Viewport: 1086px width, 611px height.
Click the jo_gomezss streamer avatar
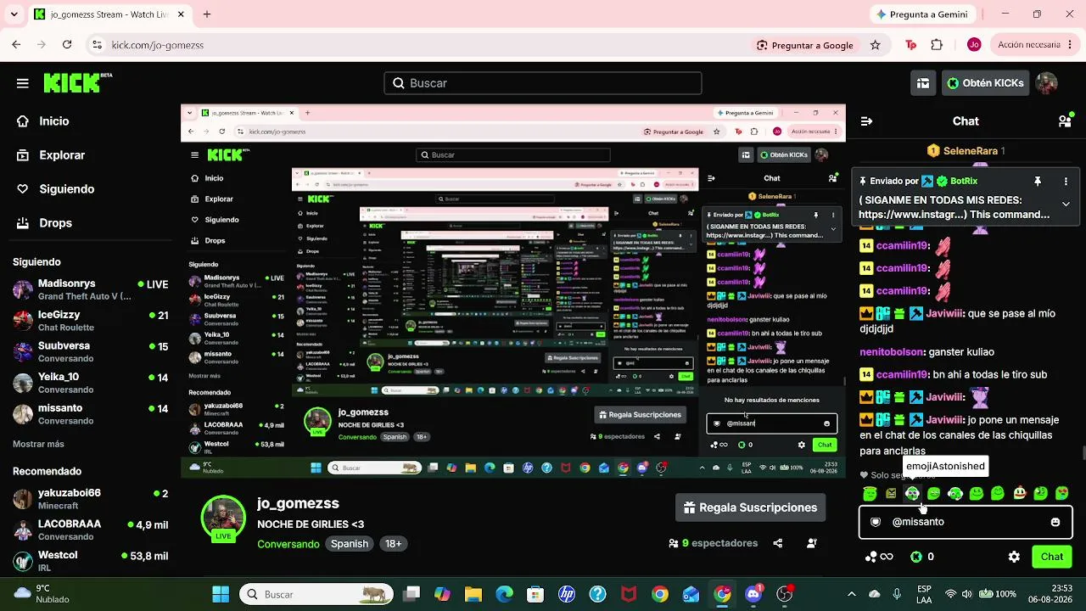tap(223, 518)
